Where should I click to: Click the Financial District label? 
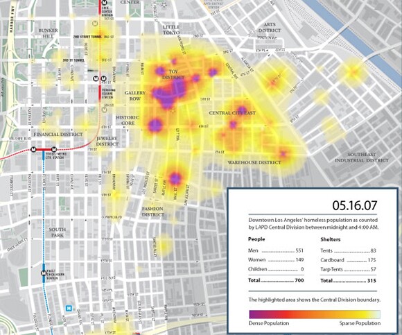point(58,134)
